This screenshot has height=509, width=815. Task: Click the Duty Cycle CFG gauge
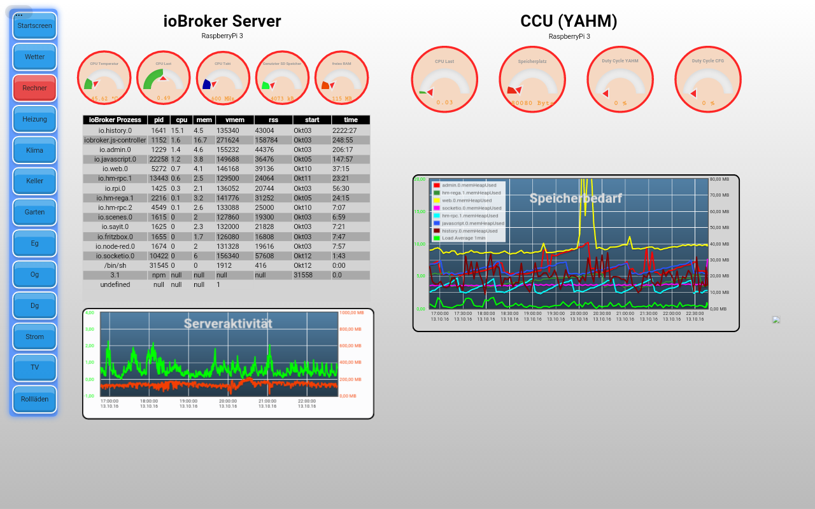pos(708,80)
